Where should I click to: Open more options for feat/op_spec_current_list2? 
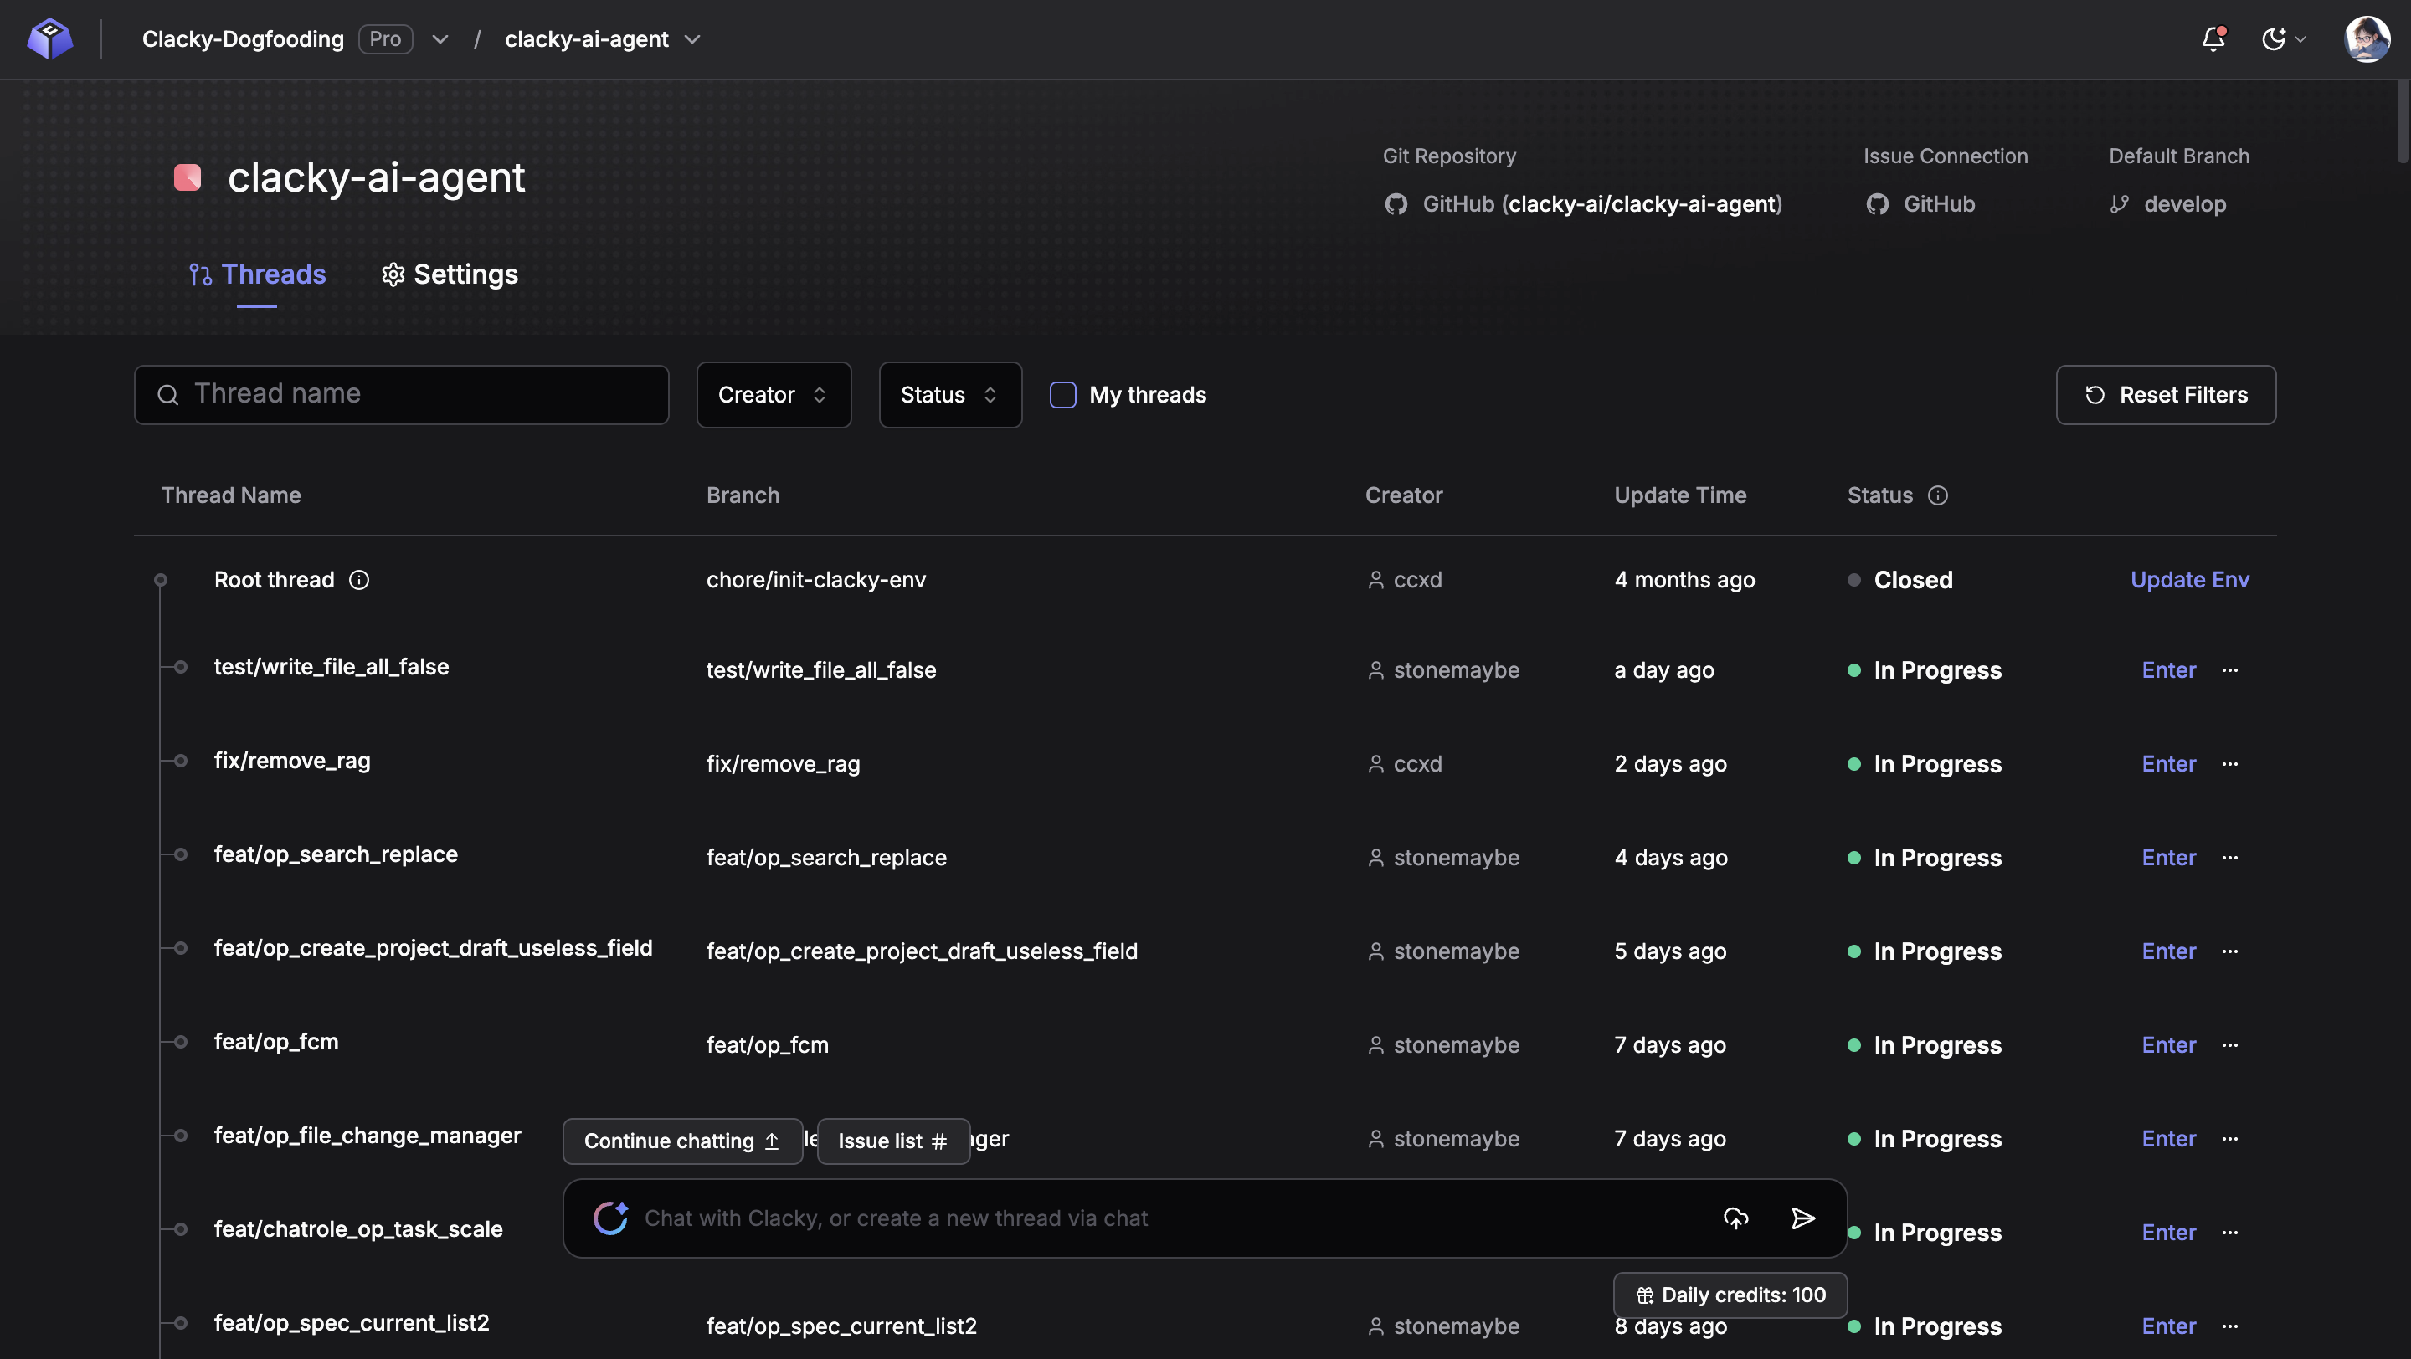tap(2229, 1326)
